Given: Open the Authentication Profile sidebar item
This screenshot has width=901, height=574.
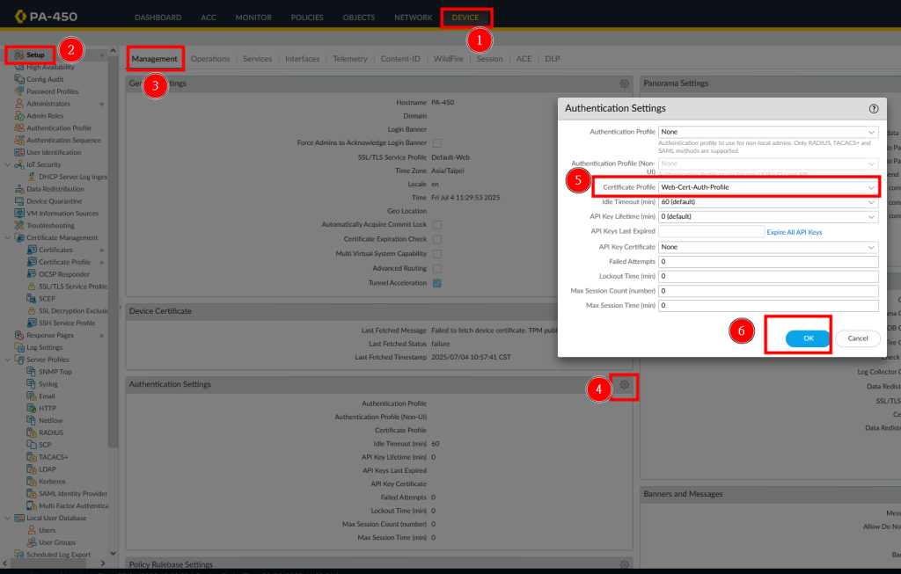Looking at the screenshot, I should pos(59,128).
